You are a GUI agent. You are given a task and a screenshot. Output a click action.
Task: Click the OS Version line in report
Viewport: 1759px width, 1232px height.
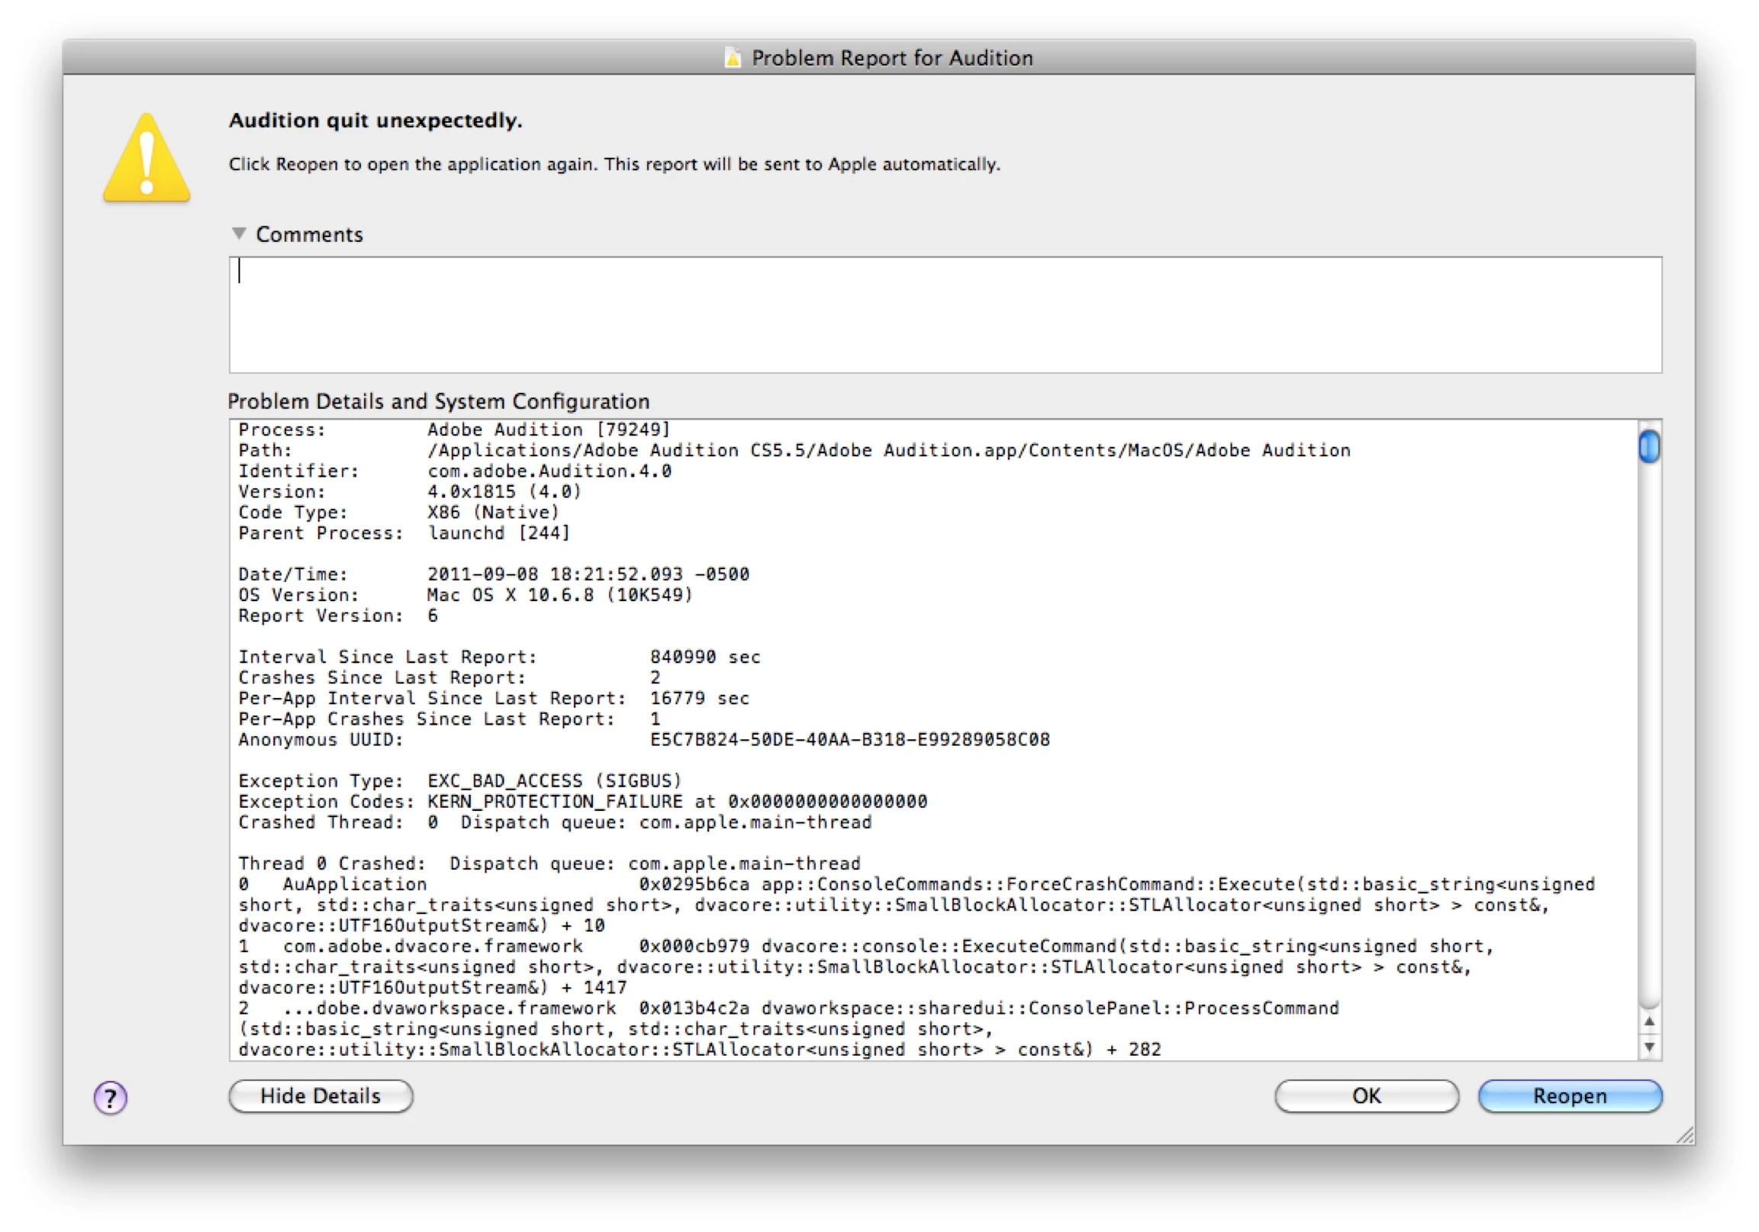click(464, 595)
